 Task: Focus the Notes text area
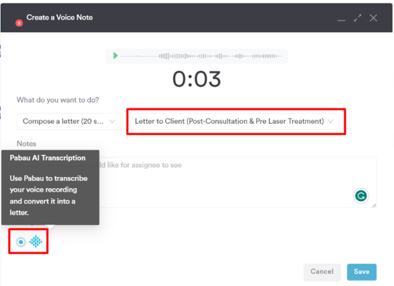pyautogui.click(x=238, y=183)
